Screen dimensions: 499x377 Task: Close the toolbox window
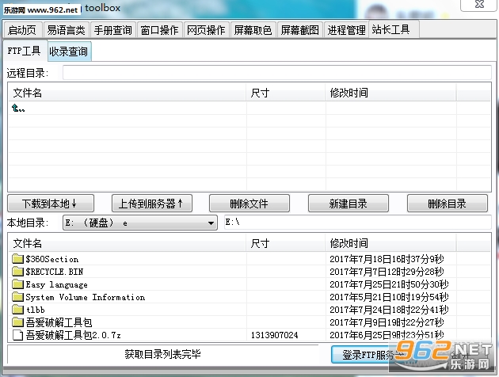[x=479, y=5]
